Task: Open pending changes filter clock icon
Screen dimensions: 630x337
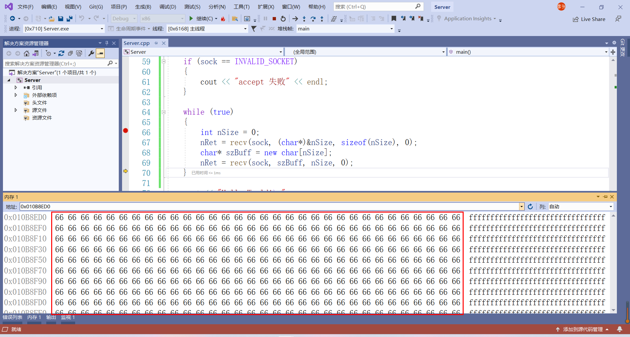Action: point(49,53)
